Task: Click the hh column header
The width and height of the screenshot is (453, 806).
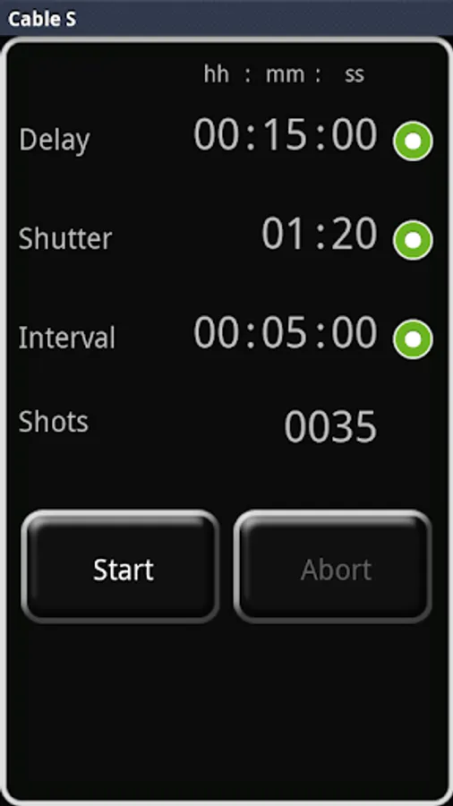Action: pyautogui.click(x=217, y=74)
